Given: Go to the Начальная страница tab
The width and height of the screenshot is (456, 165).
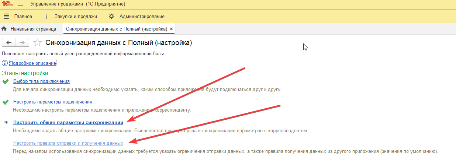Looking at the screenshot, I should 33,29.
